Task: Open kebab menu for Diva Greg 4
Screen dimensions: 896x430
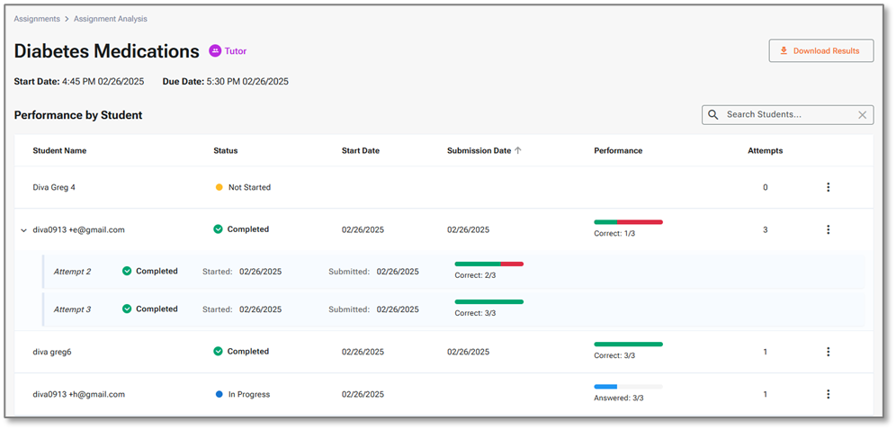Action: 828,187
